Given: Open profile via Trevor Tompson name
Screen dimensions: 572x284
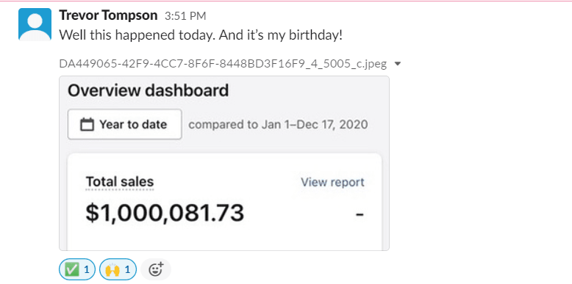Looking at the screenshot, I should [x=108, y=15].
